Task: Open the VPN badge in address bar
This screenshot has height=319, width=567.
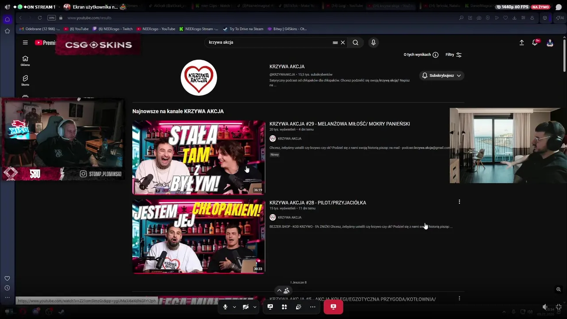Action: (52, 18)
